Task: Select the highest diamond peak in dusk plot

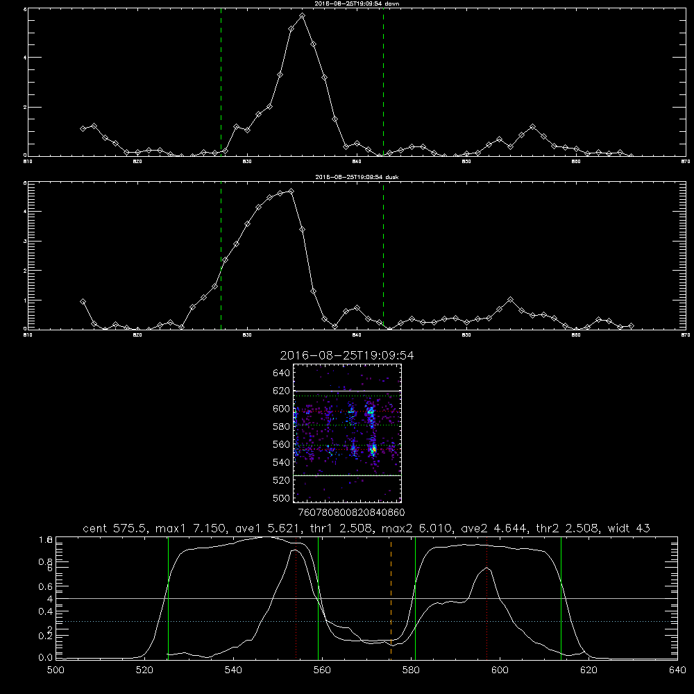Action: click(x=291, y=192)
